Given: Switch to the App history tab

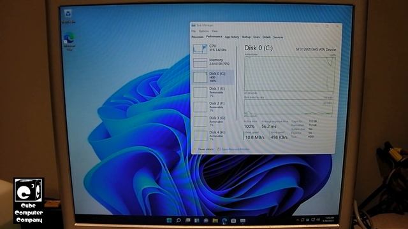Looking at the screenshot, I should coord(231,37).
